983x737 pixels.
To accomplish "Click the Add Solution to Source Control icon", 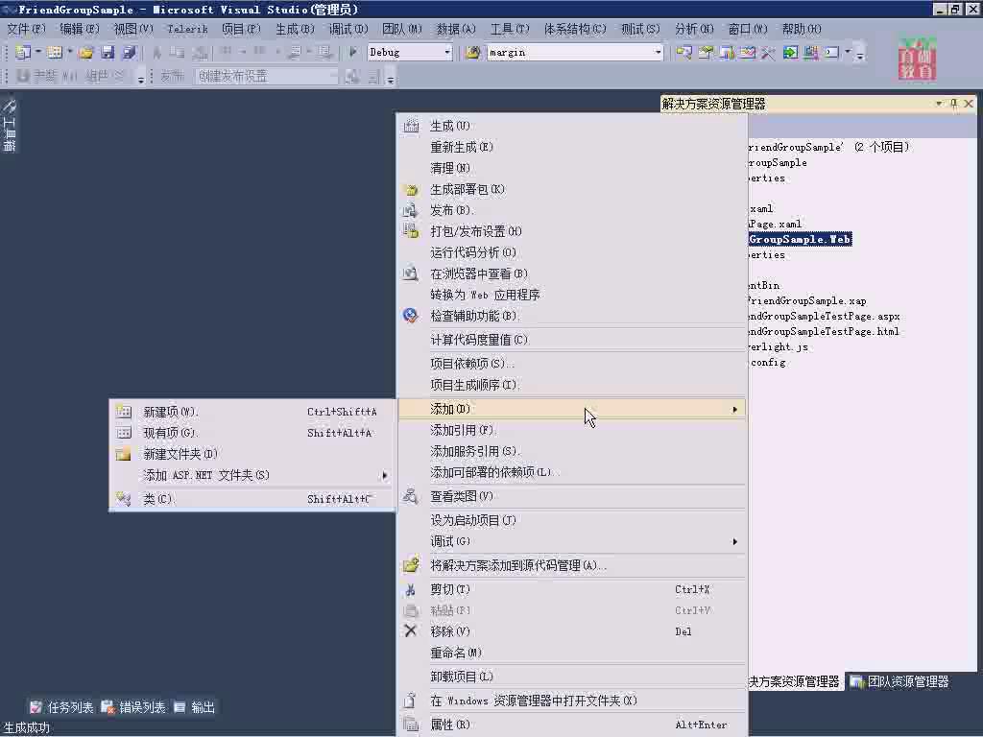I will tap(411, 565).
